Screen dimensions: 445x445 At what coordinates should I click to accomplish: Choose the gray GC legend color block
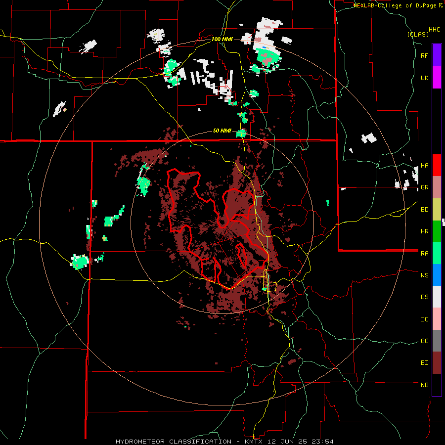(x=437, y=341)
